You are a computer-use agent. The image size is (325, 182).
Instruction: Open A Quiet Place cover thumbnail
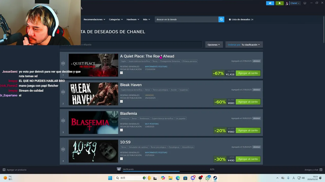[93, 65]
